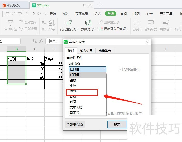Expand Reject Duplicate Entry (拒绝录入重复项) dropdown
Screen dimensions: 182x142
(127, 29)
